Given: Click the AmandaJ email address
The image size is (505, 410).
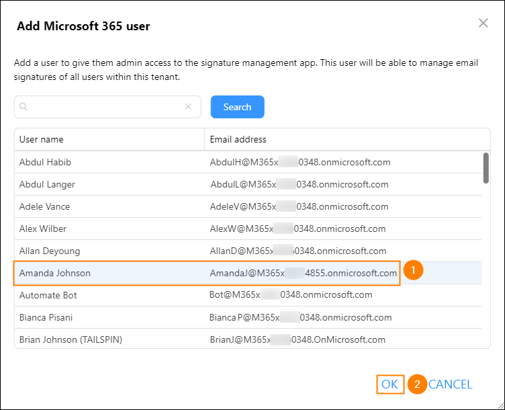Looking at the screenshot, I should pyautogui.click(x=304, y=274).
